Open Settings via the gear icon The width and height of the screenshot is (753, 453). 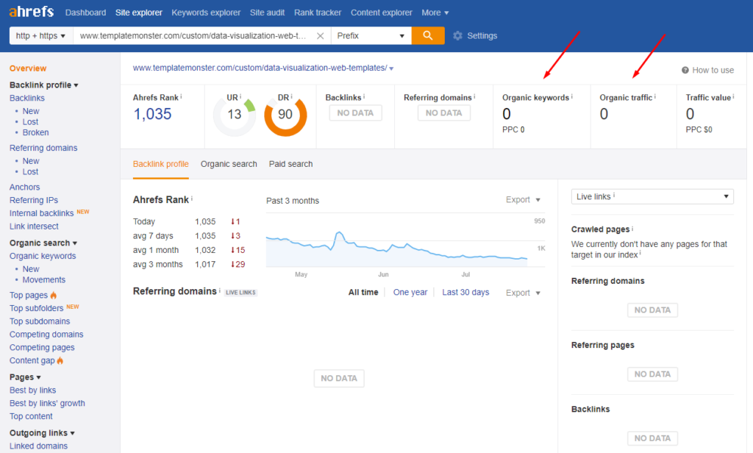pos(457,35)
